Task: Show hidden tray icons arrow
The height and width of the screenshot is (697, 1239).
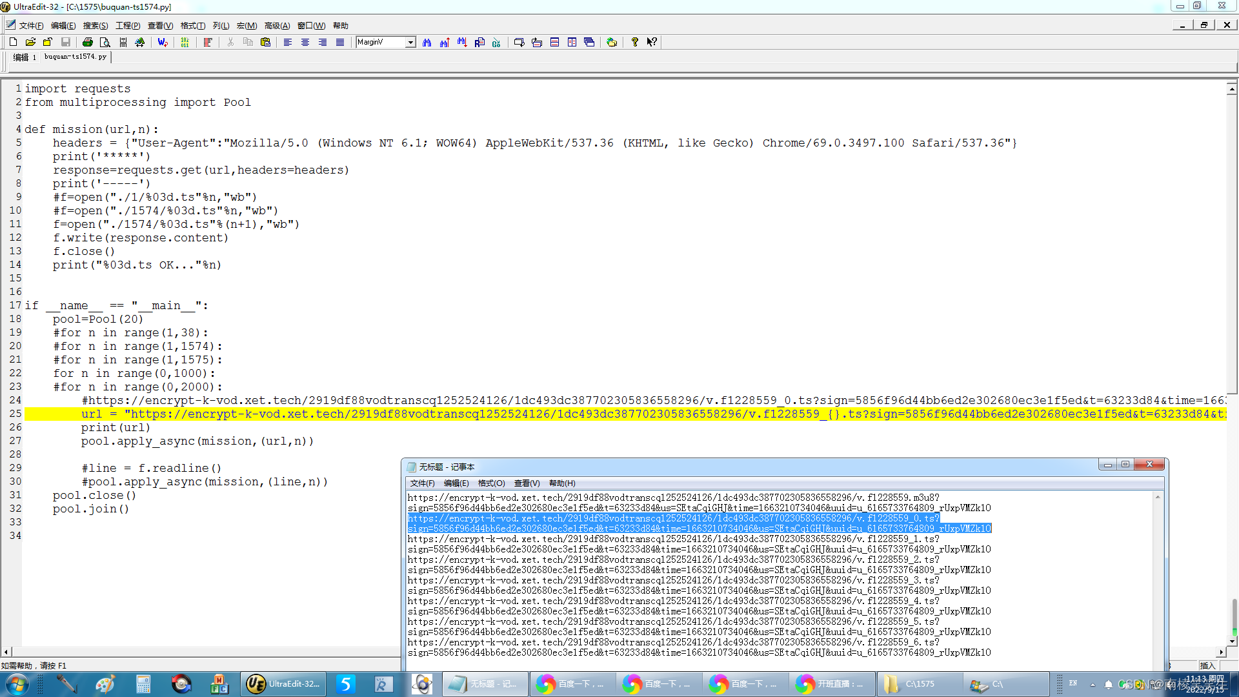Action: (x=1093, y=684)
